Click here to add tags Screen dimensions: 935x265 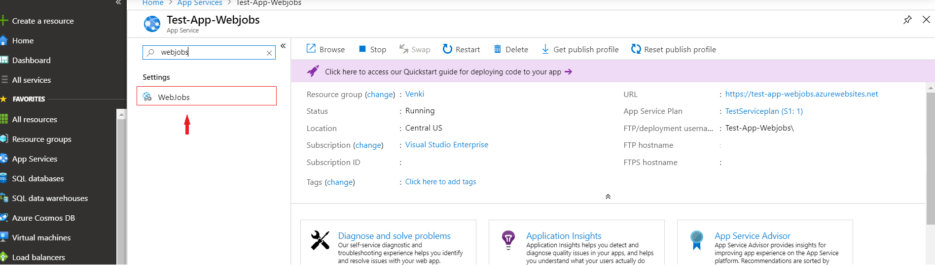[x=441, y=182]
